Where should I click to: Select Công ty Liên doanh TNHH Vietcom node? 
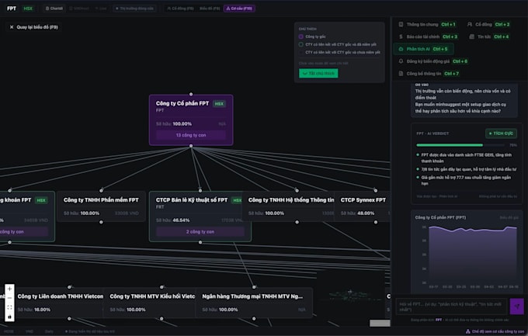click(57, 303)
